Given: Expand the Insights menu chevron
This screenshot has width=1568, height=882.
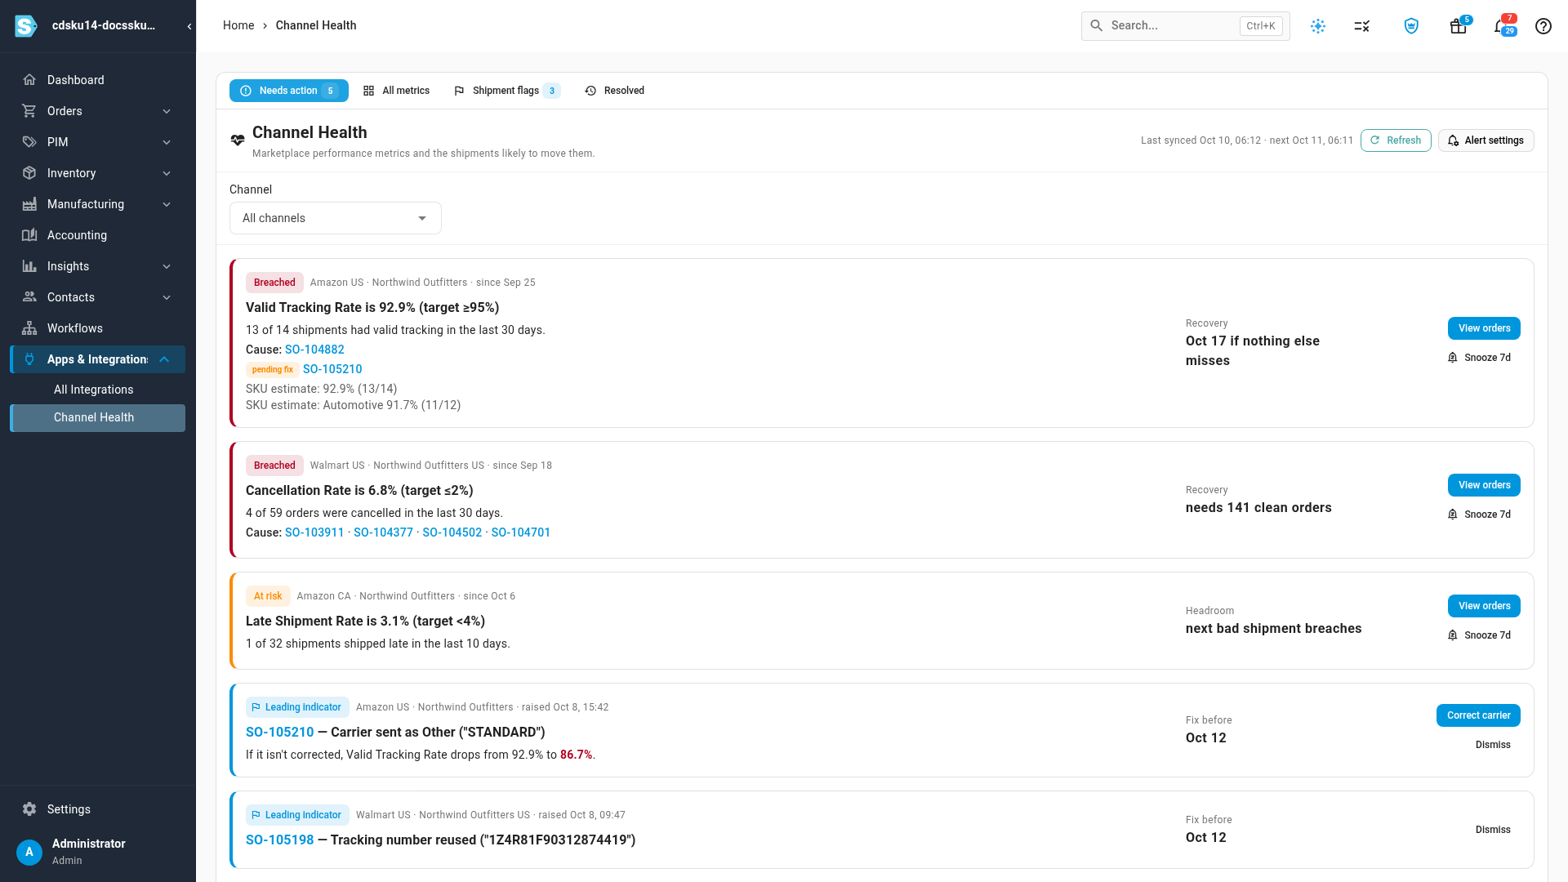Looking at the screenshot, I should click(167, 266).
